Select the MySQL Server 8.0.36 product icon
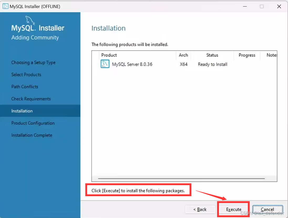Screen dimensions: 288x218 pos(105,64)
